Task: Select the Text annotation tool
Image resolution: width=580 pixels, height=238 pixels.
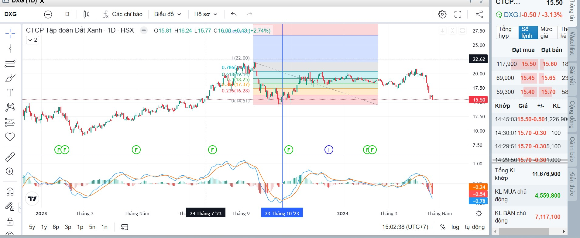Action: point(10,92)
